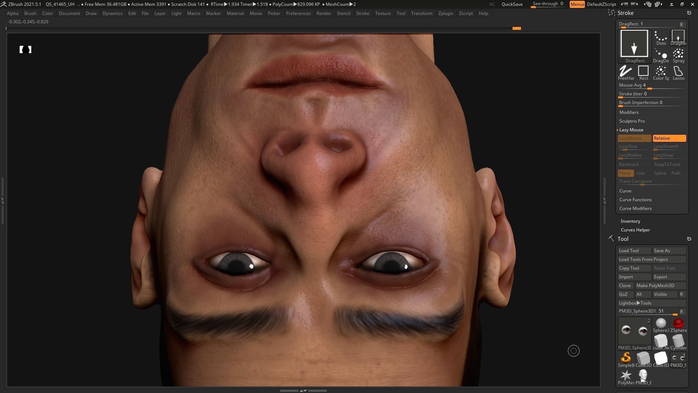
Task: Load next user interface layout
Action: click(658, 4)
